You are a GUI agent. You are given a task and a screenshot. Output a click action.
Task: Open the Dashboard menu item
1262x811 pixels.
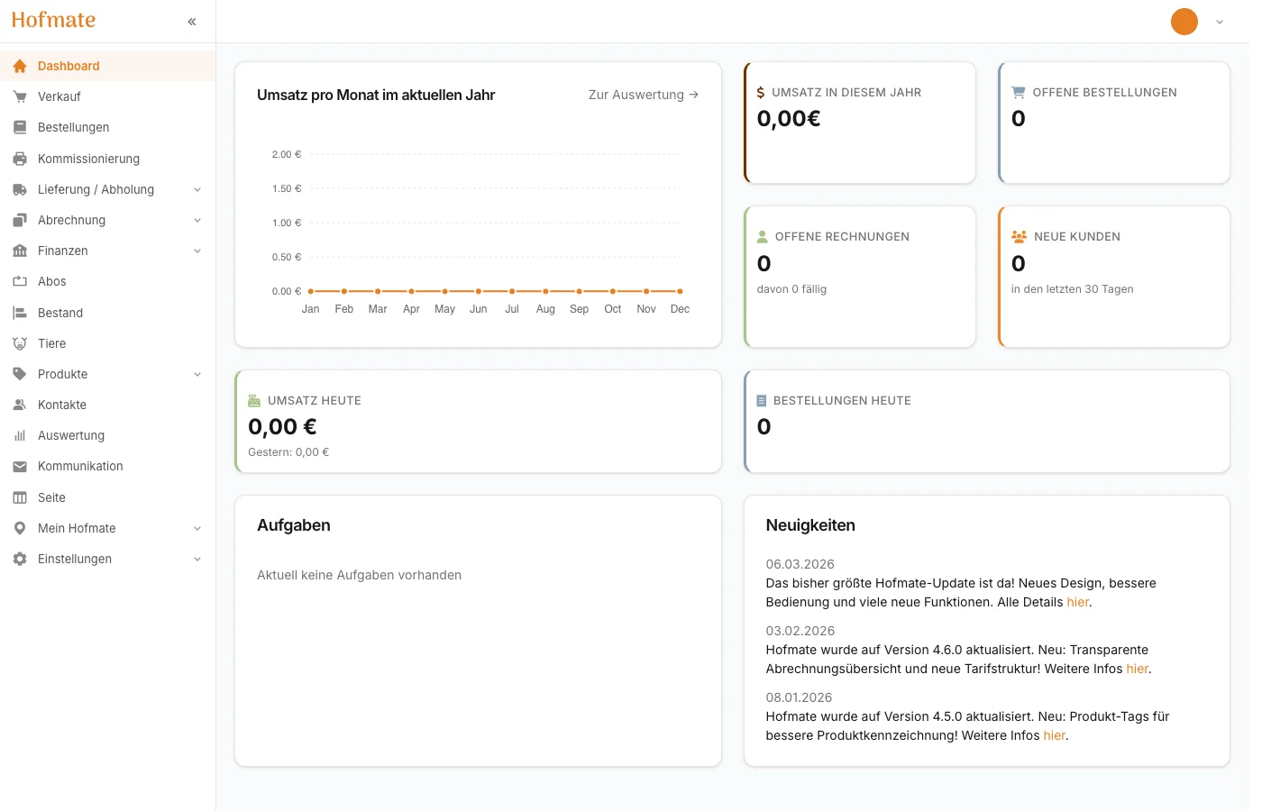69,66
